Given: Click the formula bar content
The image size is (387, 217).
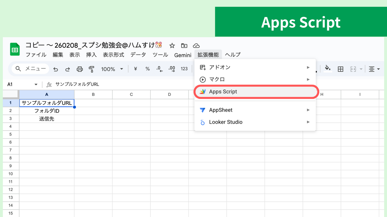Looking at the screenshot, I should click(77, 84).
